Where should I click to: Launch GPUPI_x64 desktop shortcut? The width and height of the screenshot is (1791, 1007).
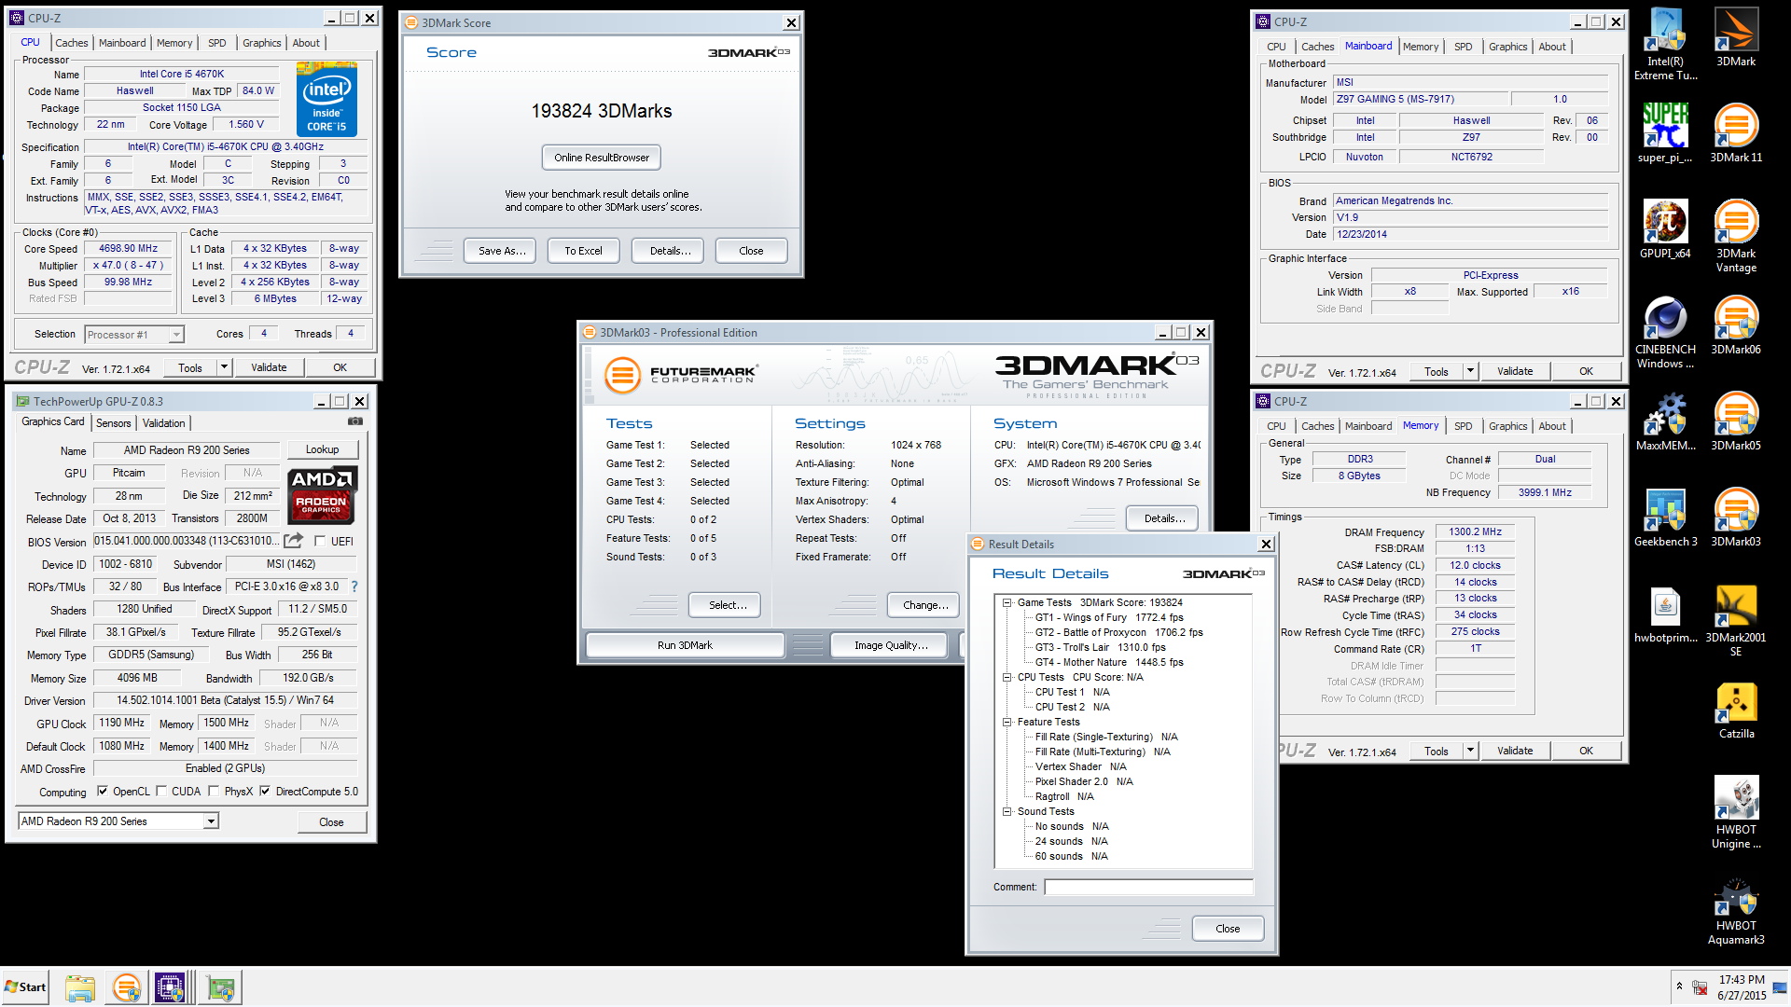pyautogui.click(x=1665, y=229)
